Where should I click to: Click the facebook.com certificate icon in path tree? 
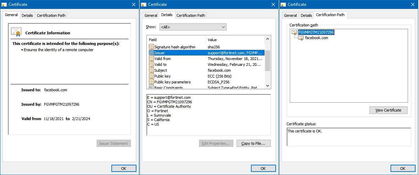point(301,38)
